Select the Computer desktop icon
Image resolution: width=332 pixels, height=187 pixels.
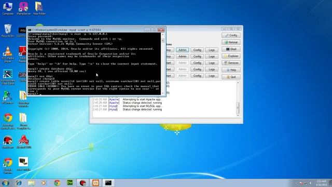(x=8, y=8)
